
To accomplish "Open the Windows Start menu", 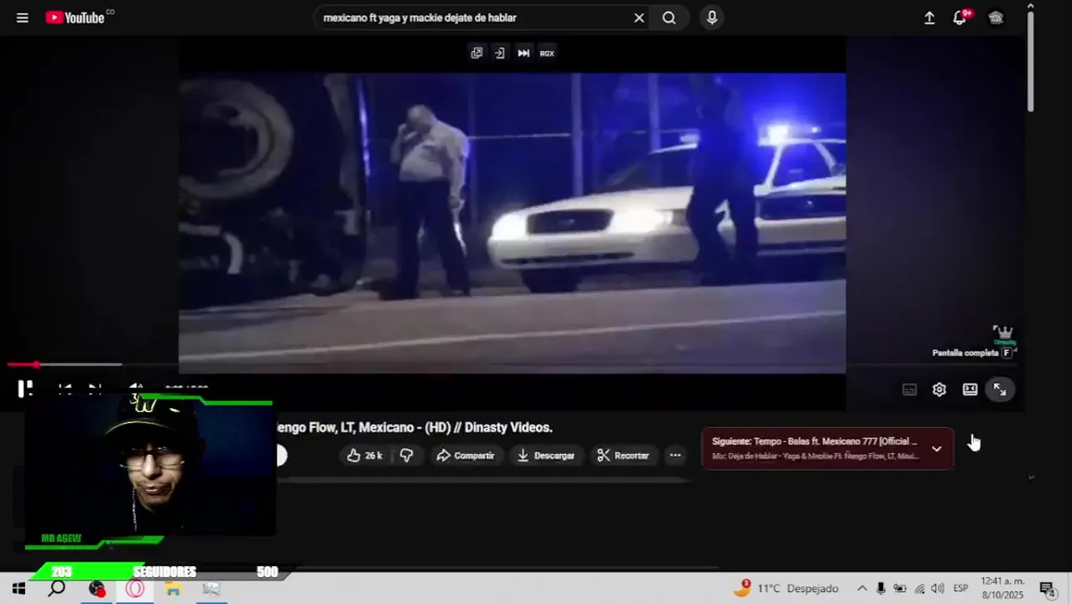I will point(18,589).
